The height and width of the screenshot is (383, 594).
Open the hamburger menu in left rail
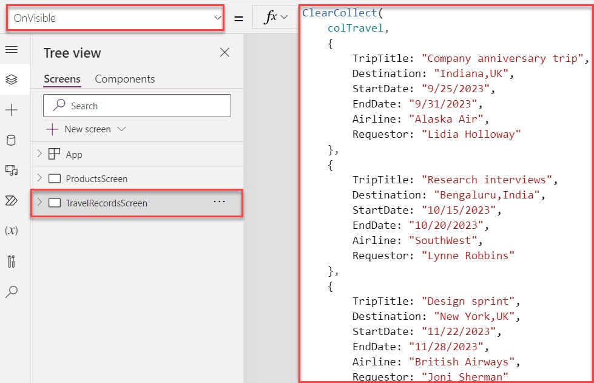(x=12, y=49)
